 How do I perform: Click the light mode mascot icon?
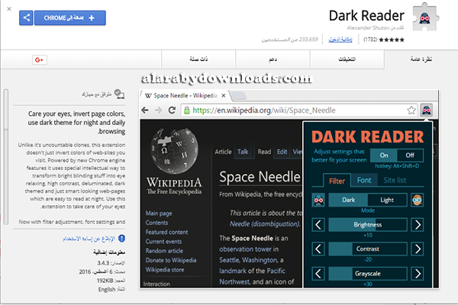(417, 200)
